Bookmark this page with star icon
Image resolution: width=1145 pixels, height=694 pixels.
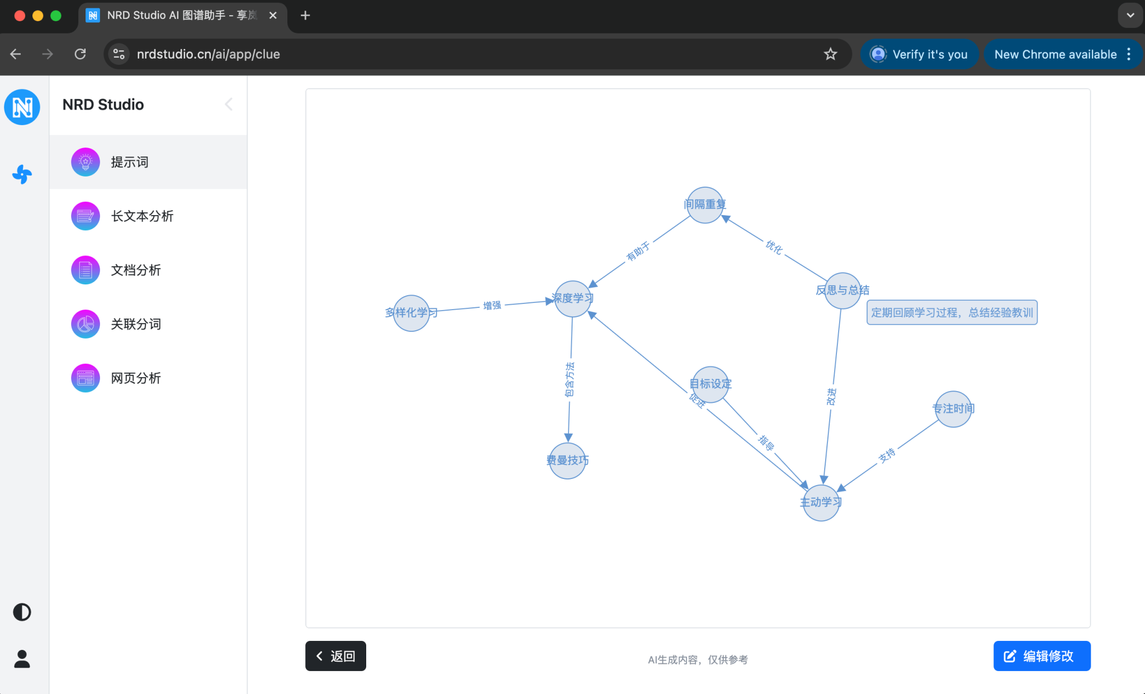click(x=830, y=54)
